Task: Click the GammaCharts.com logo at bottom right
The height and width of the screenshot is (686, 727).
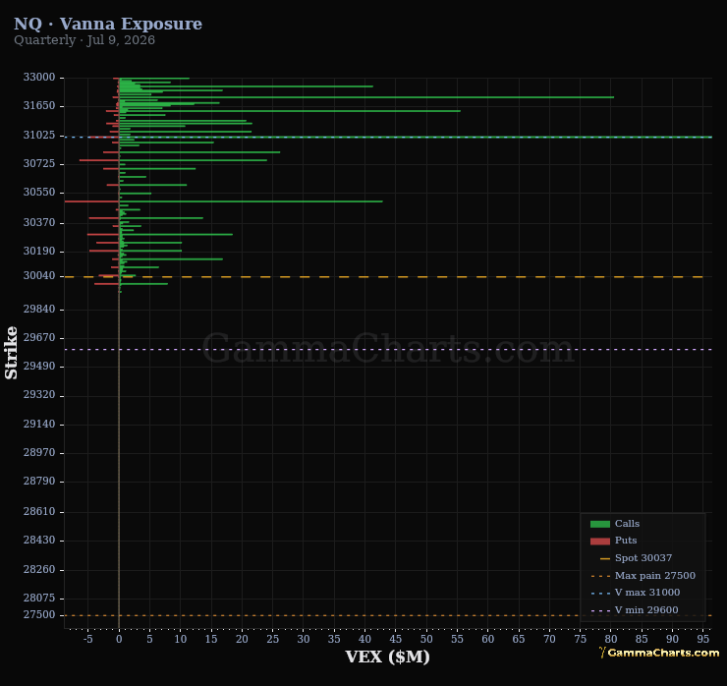Action: 659,653
